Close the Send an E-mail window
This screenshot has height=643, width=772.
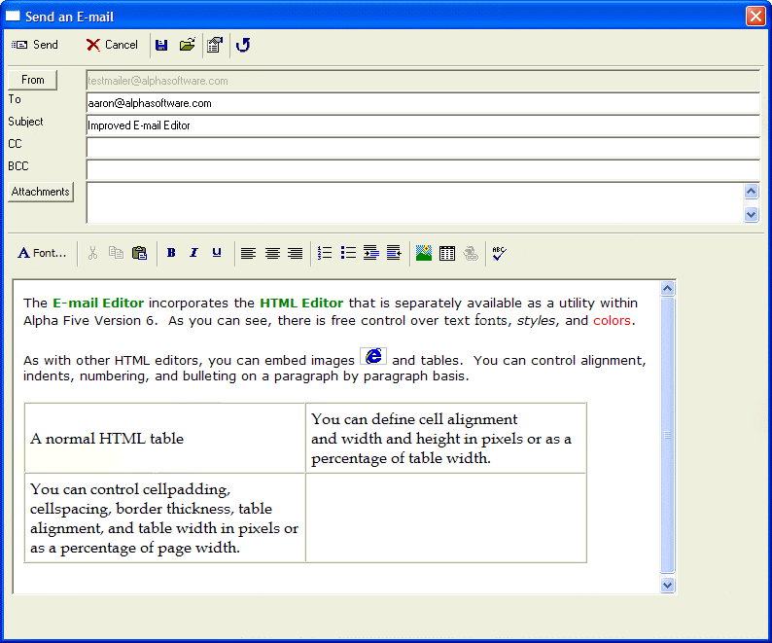coord(755,16)
